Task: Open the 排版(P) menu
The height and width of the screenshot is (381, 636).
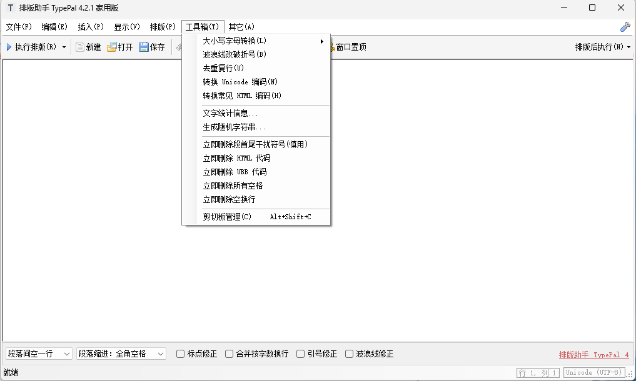Action: (162, 27)
